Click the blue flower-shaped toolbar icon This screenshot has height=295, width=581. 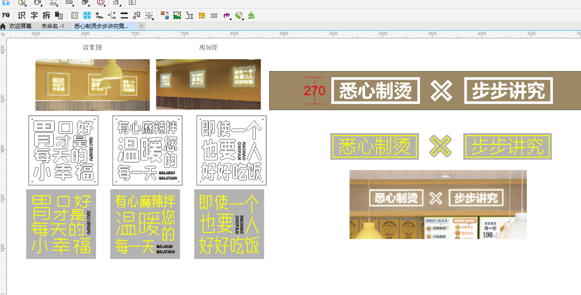[x=87, y=15]
